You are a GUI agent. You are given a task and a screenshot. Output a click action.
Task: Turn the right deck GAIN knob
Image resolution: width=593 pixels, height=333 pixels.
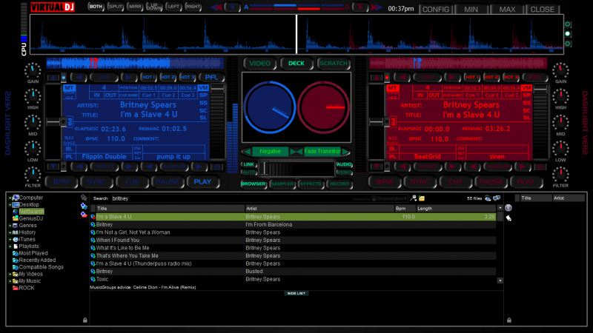point(560,70)
